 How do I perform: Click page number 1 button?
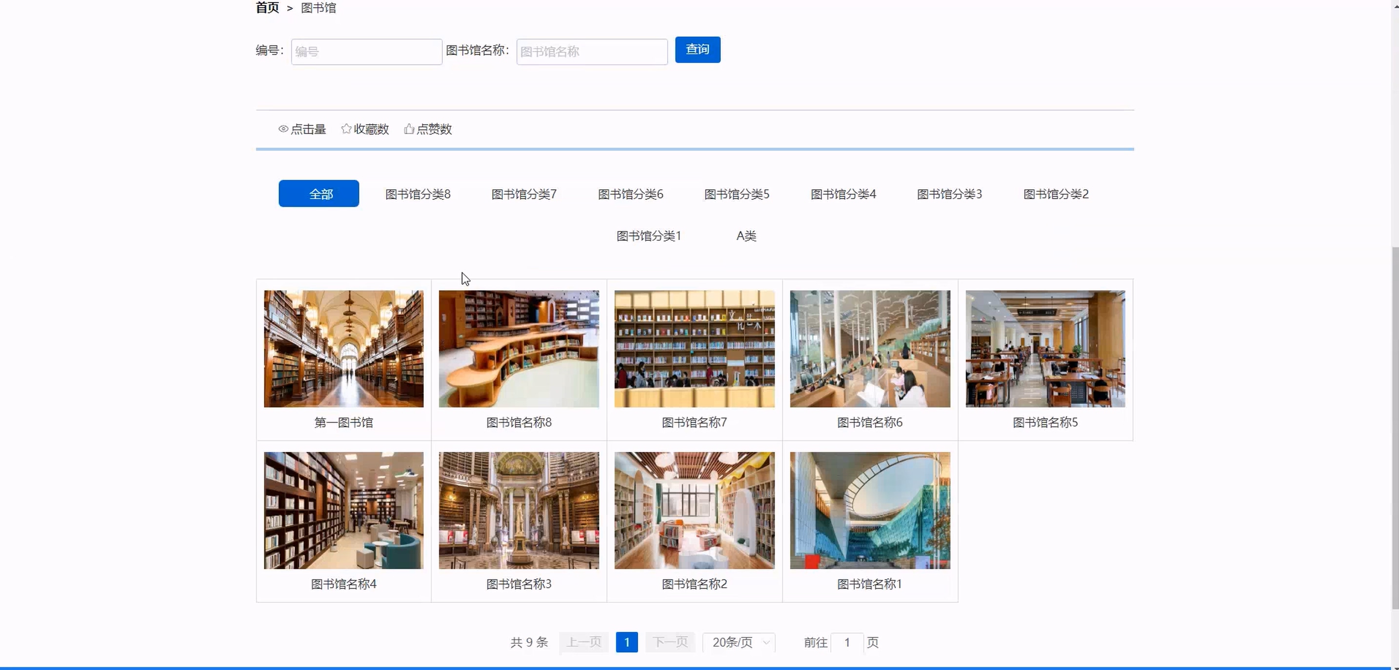(x=627, y=642)
